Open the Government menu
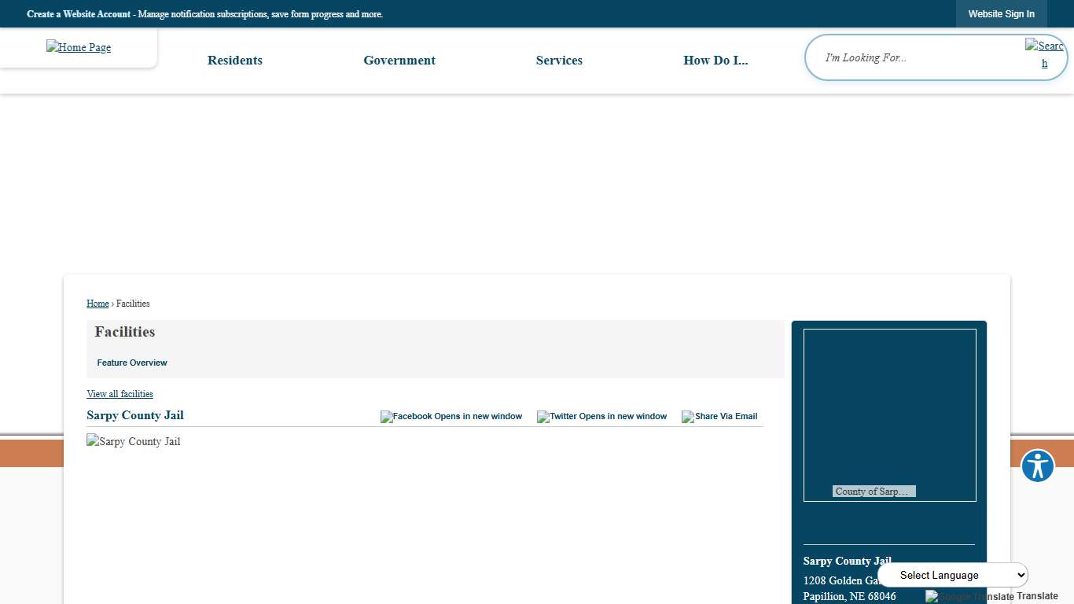The image size is (1074, 604). (x=399, y=61)
